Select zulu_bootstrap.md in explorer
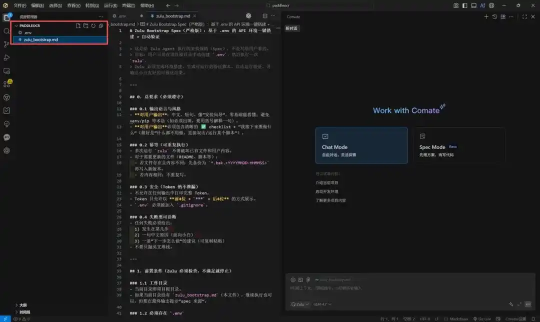The image size is (540, 322). (59, 39)
